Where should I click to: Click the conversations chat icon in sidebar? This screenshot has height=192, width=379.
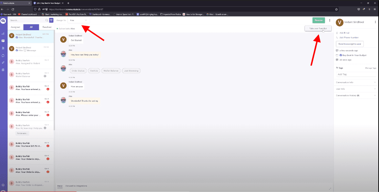tap(3, 41)
